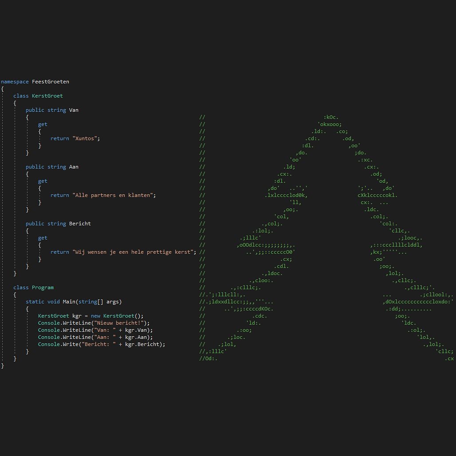The width and height of the screenshot is (456, 456).
Task: Click the get keyword under the Aan property
Action: pyautogui.click(x=43, y=181)
